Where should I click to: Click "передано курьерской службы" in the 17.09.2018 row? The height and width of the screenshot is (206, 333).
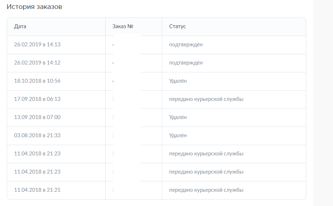tap(206, 99)
